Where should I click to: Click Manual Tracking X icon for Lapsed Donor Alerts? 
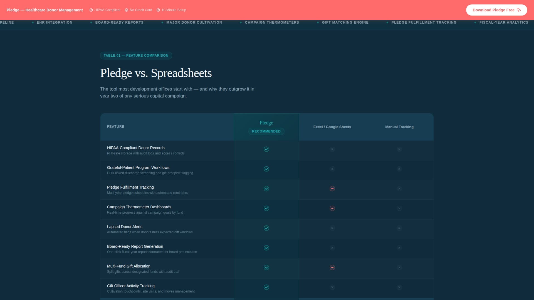click(x=399, y=228)
